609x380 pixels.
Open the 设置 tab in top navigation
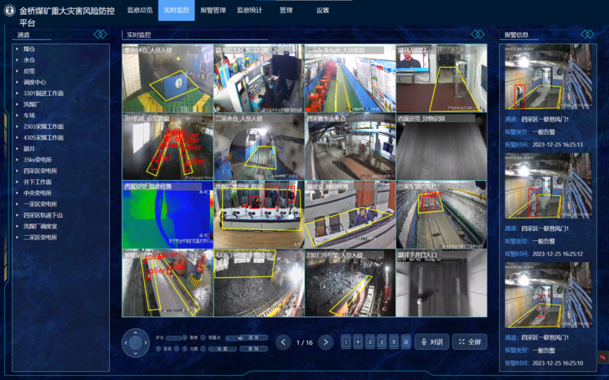click(x=323, y=10)
